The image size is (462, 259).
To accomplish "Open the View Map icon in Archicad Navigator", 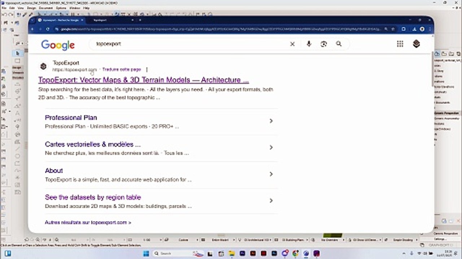I will tap(444, 54).
